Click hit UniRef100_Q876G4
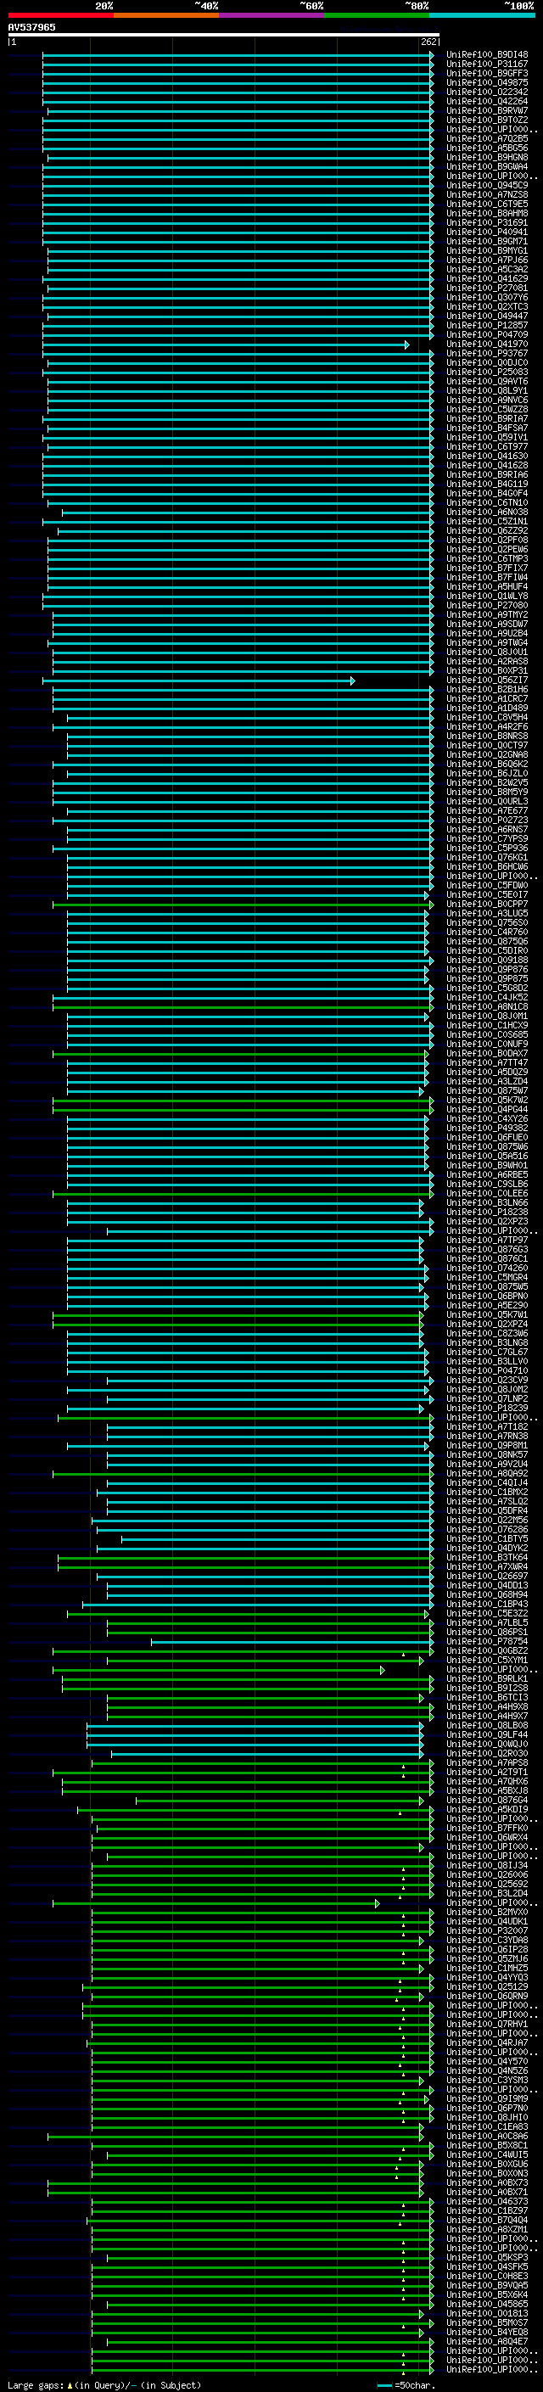543x2392 pixels. coord(487,1801)
